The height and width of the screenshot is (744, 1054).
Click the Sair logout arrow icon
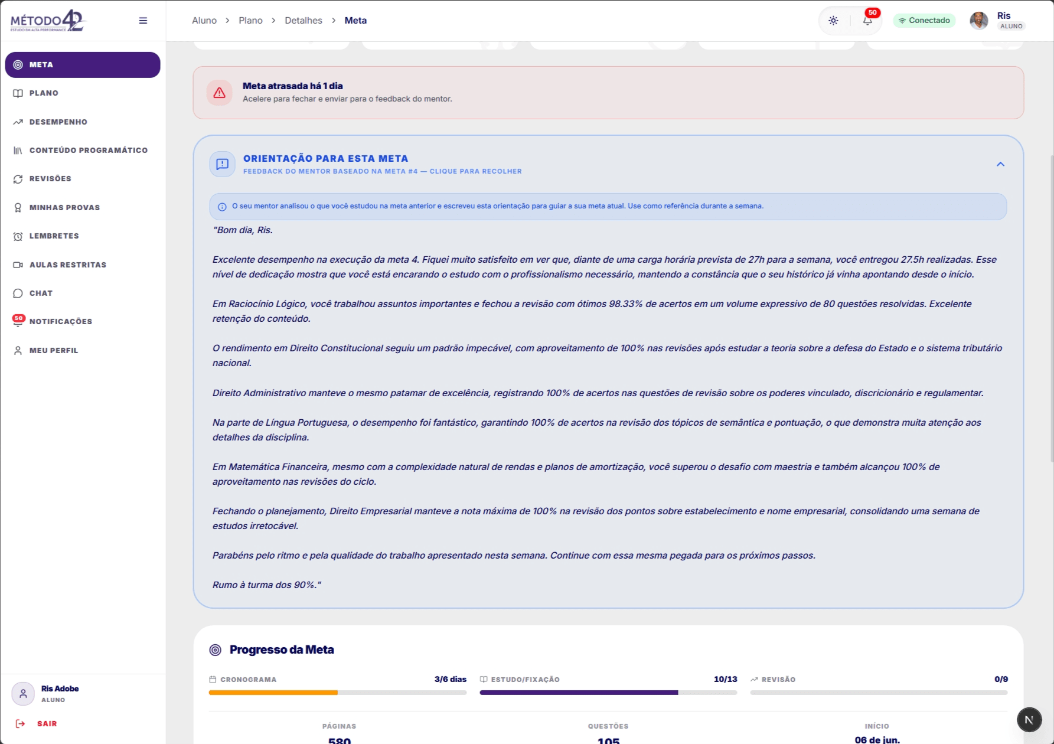click(x=21, y=724)
